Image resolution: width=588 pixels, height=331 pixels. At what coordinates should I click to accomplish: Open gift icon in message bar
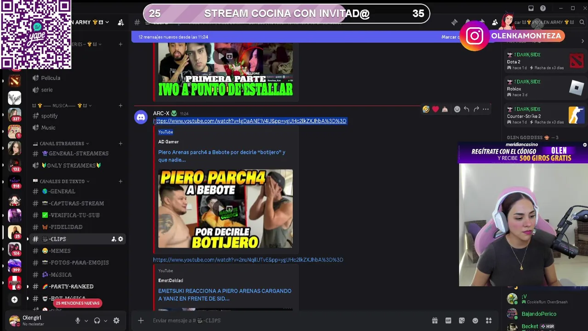click(435, 320)
